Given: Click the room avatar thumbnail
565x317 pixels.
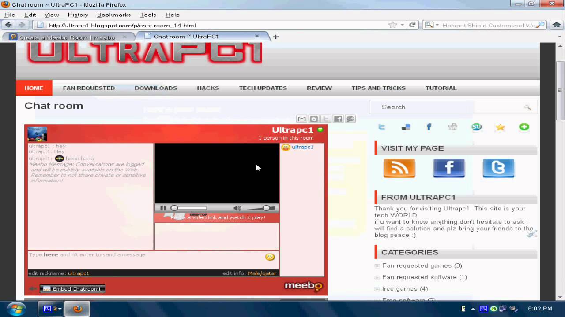Looking at the screenshot, I should click(37, 134).
